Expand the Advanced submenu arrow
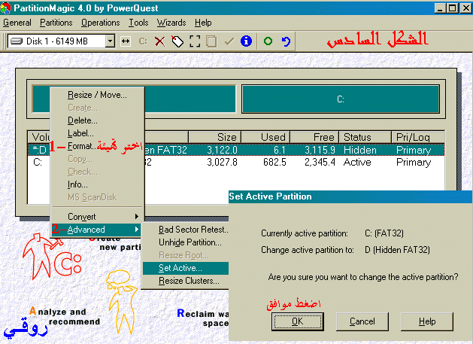The height and width of the screenshot is (344, 473). 137,230
